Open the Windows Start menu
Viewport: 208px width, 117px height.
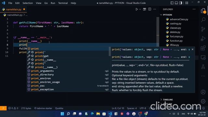(62, 114)
